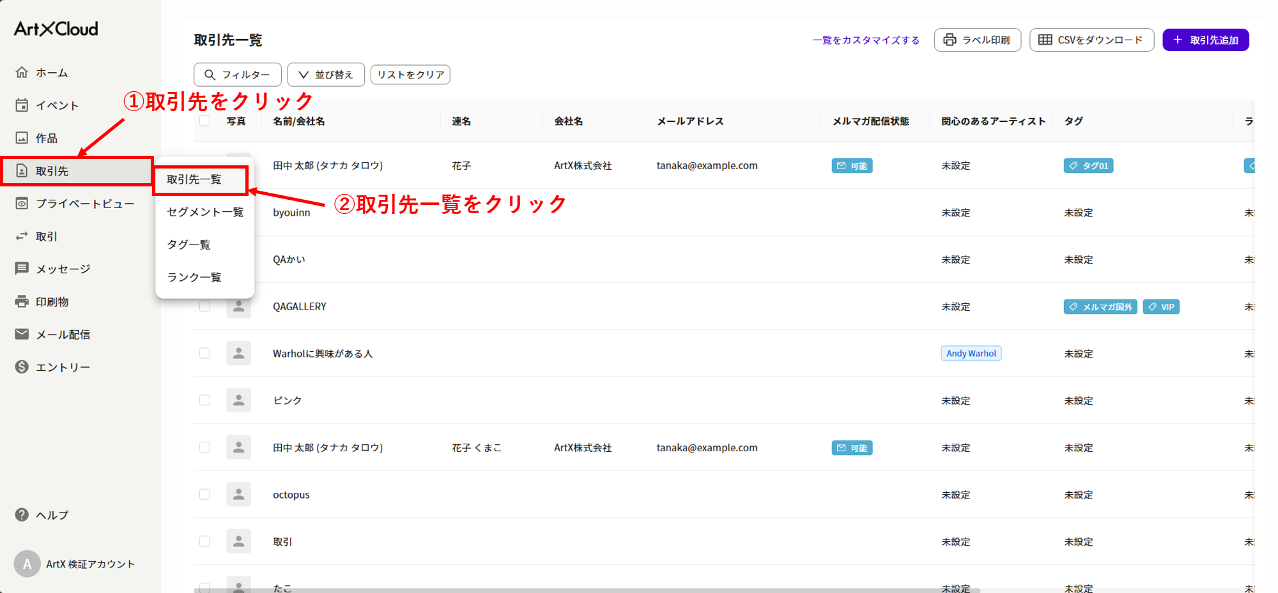Open the フィルター filter button

[x=238, y=75]
